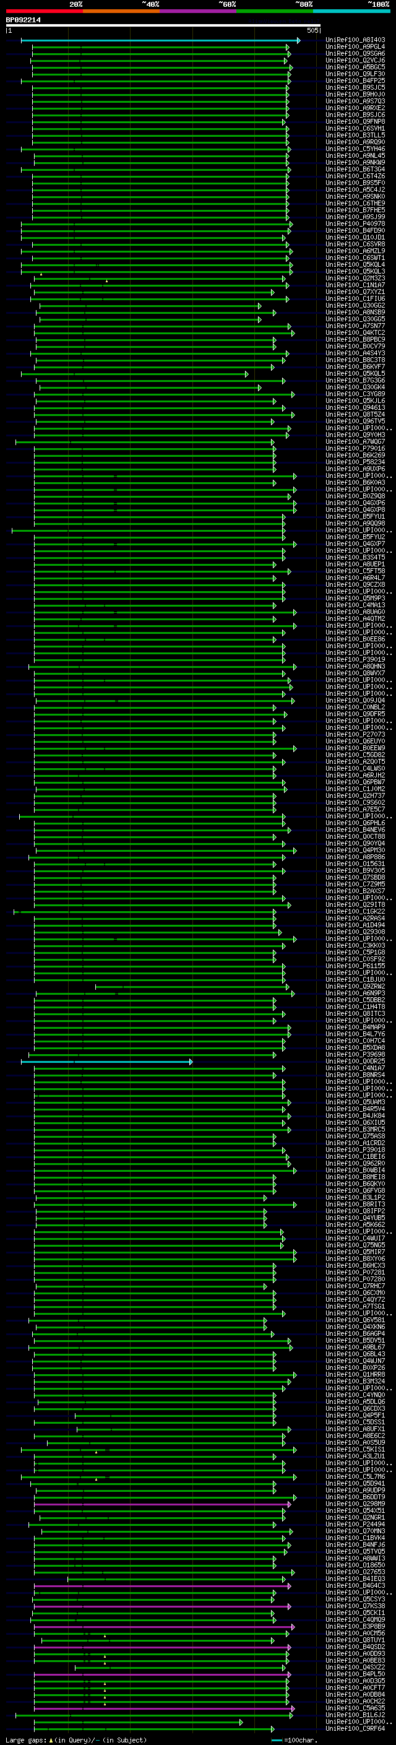Open hit UniRef100_Q9LF30
Viewport: 396px width, 1745px height.
pos(355,74)
